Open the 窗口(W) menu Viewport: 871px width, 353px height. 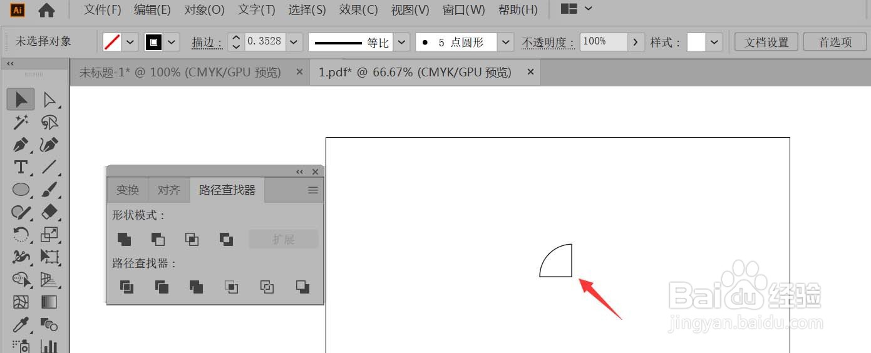pos(463,10)
